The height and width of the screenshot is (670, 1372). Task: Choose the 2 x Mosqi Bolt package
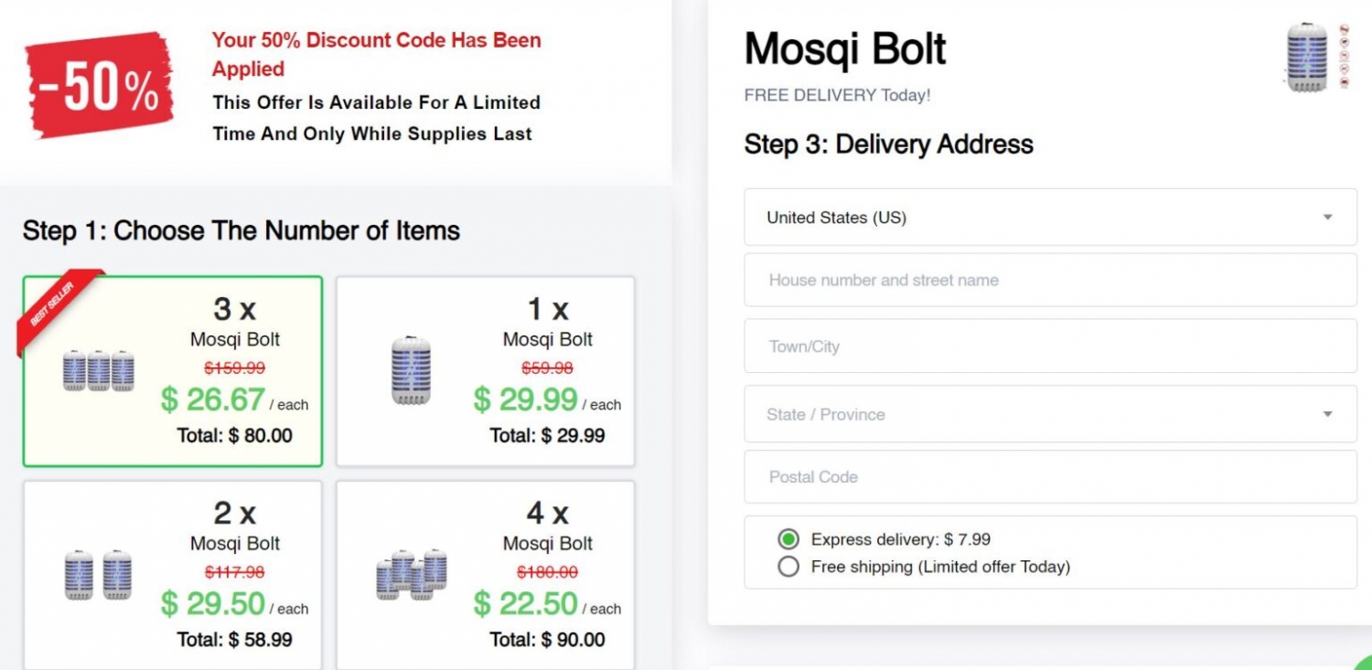click(x=173, y=575)
